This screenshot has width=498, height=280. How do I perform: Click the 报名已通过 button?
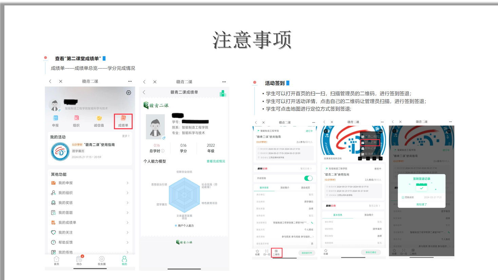coord(371,252)
